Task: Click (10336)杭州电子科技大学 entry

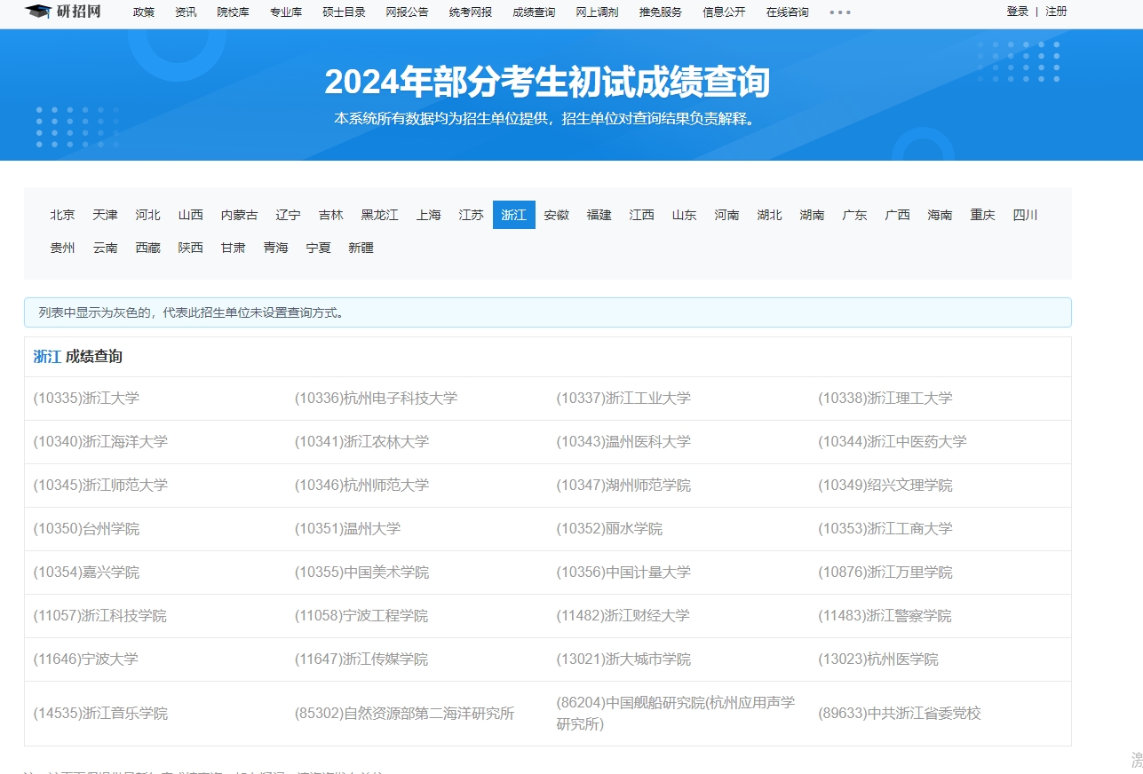Action: click(376, 399)
